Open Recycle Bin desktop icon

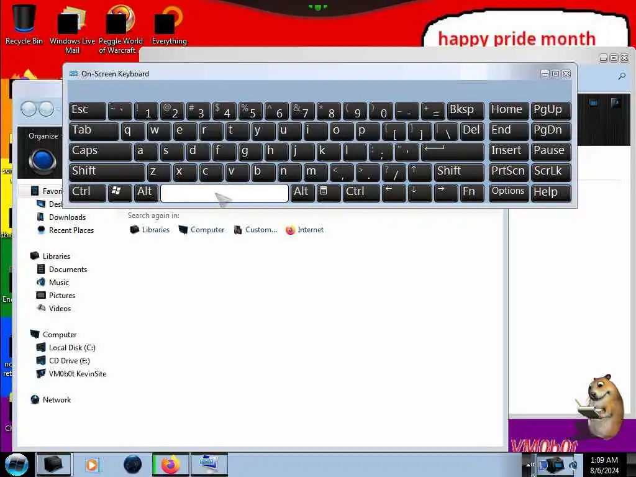(24, 24)
